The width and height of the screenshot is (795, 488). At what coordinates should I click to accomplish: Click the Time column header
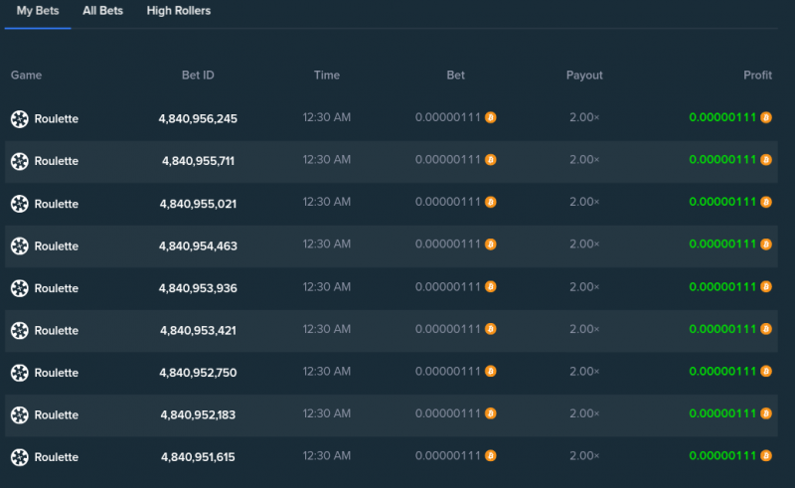(327, 76)
